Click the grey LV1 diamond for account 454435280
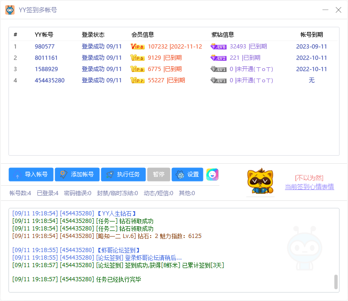 (x=219, y=80)
